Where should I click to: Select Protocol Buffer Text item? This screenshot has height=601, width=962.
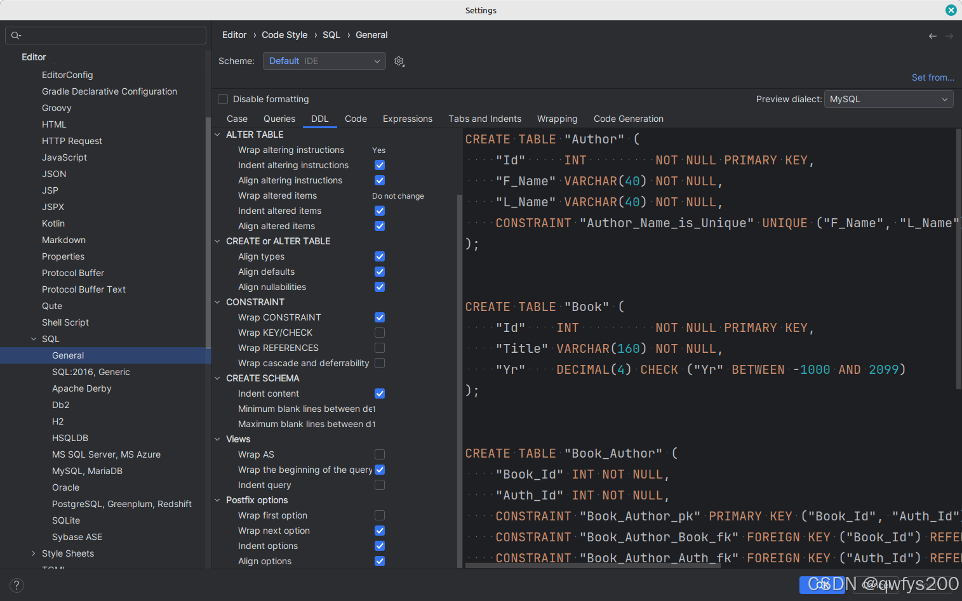[x=84, y=289]
